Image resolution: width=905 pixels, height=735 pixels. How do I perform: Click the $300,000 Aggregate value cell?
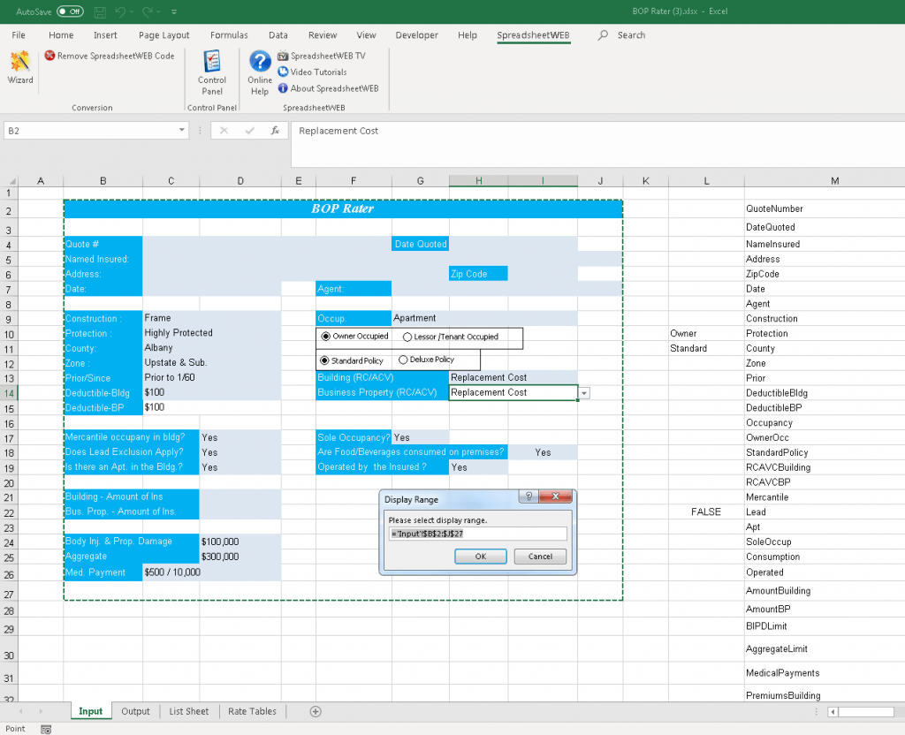click(240, 557)
